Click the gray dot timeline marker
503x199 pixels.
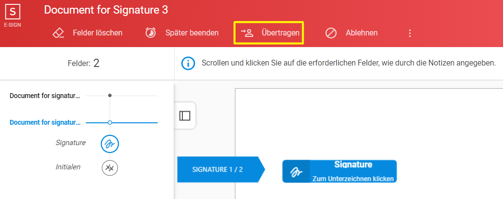coord(110,95)
